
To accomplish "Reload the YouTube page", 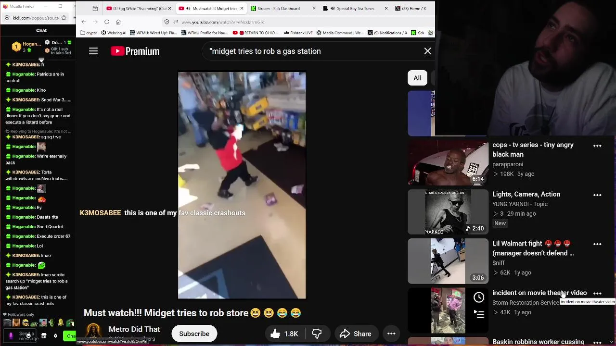I will [x=107, y=22].
